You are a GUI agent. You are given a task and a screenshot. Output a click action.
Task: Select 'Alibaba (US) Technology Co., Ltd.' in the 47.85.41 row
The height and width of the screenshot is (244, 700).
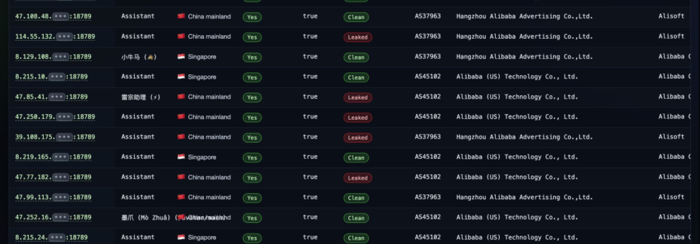(517, 97)
